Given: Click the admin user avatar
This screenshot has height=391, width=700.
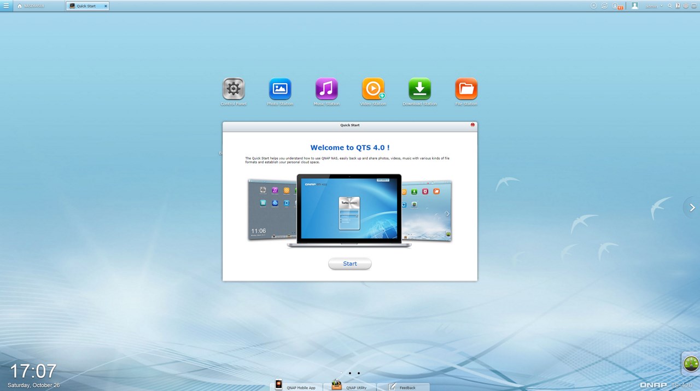Looking at the screenshot, I should [x=635, y=6].
